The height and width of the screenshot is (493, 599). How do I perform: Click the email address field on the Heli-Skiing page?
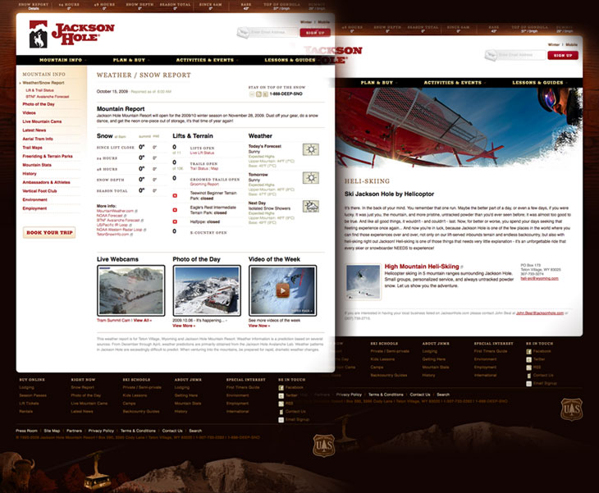pyautogui.click(x=521, y=55)
